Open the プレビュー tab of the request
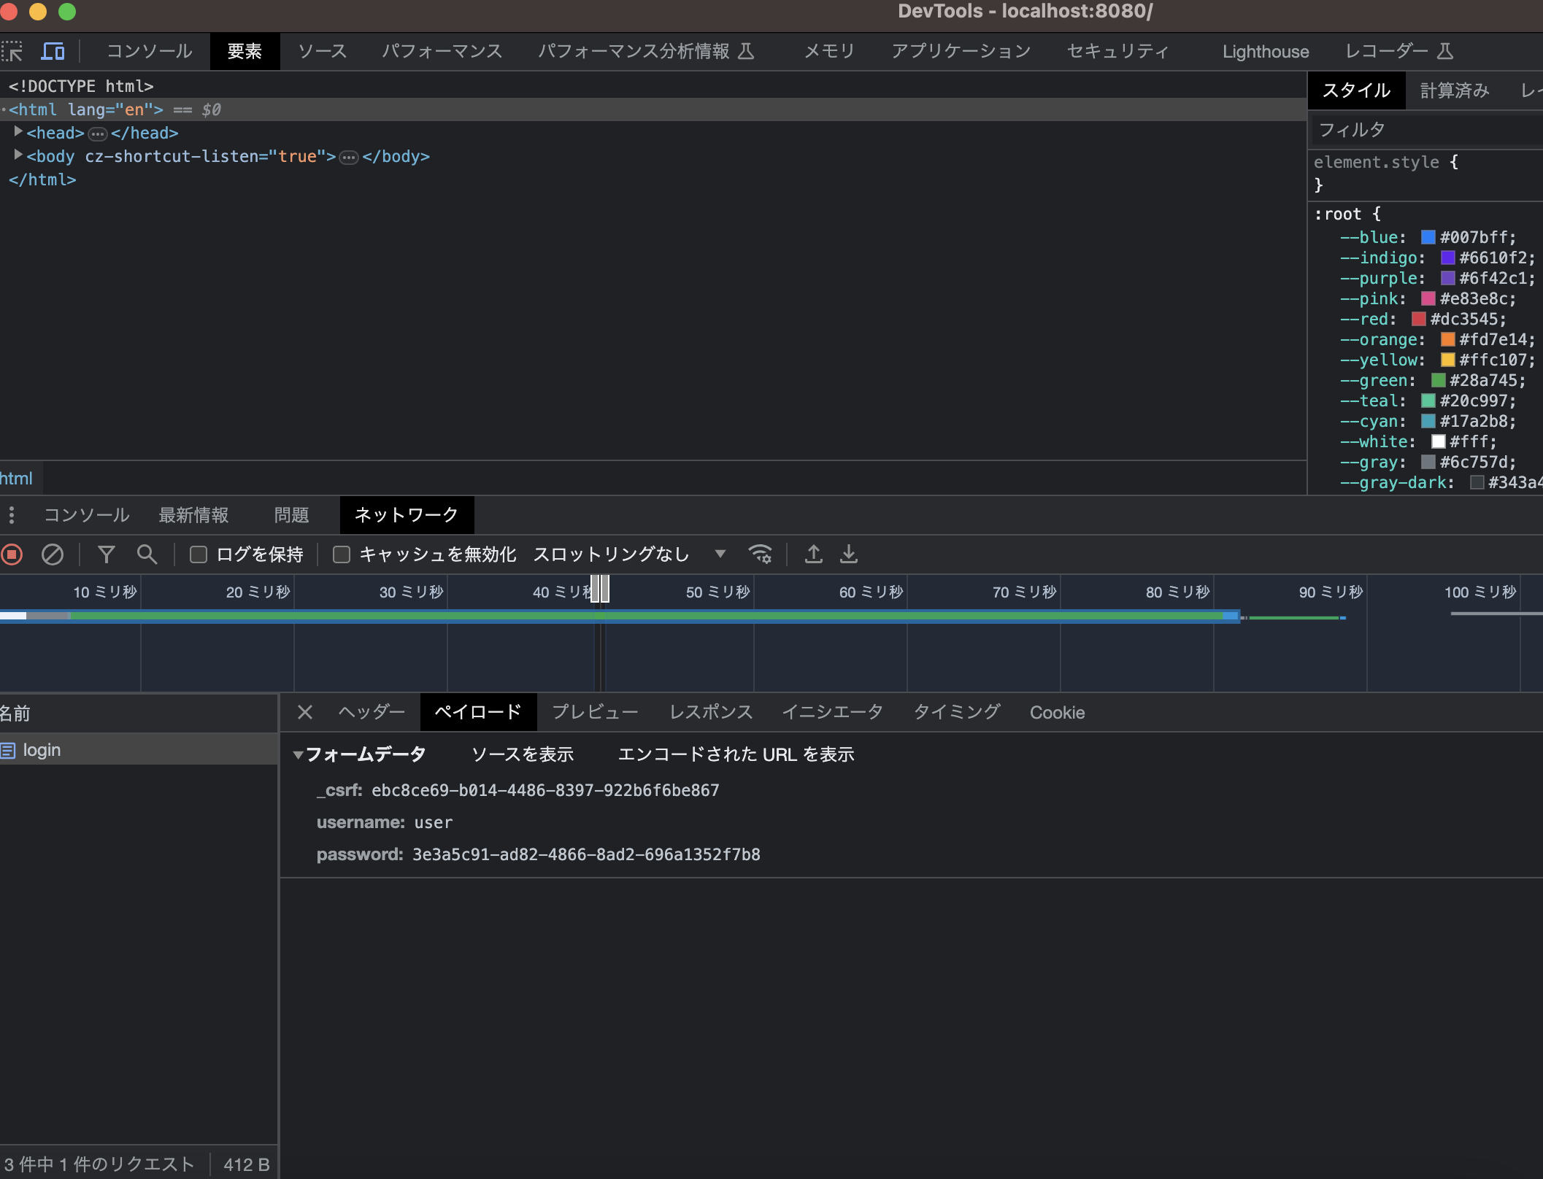 (594, 712)
